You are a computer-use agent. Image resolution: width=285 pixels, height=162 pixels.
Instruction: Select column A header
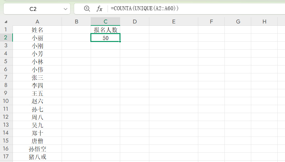pos(37,22)
